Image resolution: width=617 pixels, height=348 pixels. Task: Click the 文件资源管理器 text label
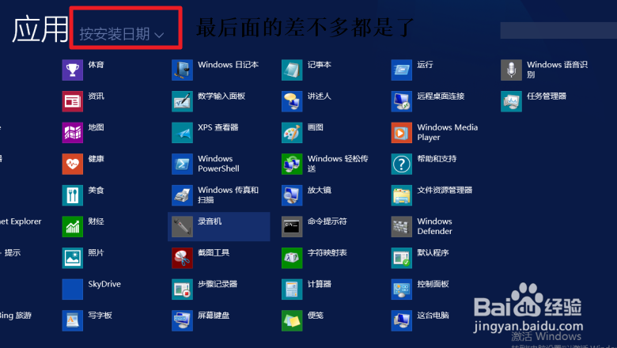point(445,190)
